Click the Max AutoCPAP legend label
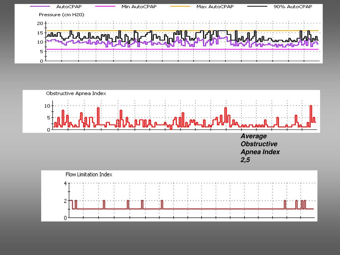Image resolution: width=340 pixels, height=255 pixels. click(x=215, y=7)
